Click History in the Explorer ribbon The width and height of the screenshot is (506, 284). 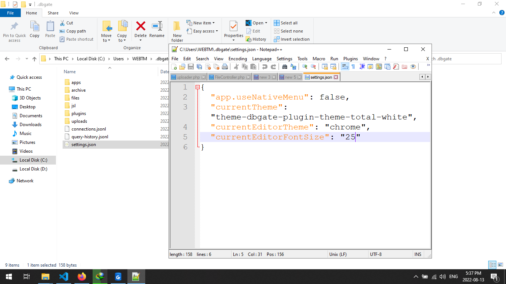click(x=256, y=39)
